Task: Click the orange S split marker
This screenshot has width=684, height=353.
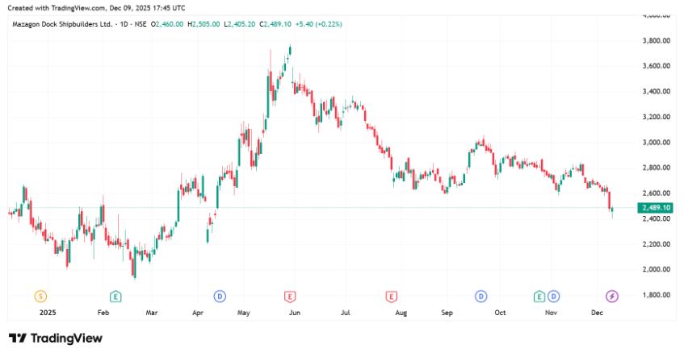Action: coord(41,296)
